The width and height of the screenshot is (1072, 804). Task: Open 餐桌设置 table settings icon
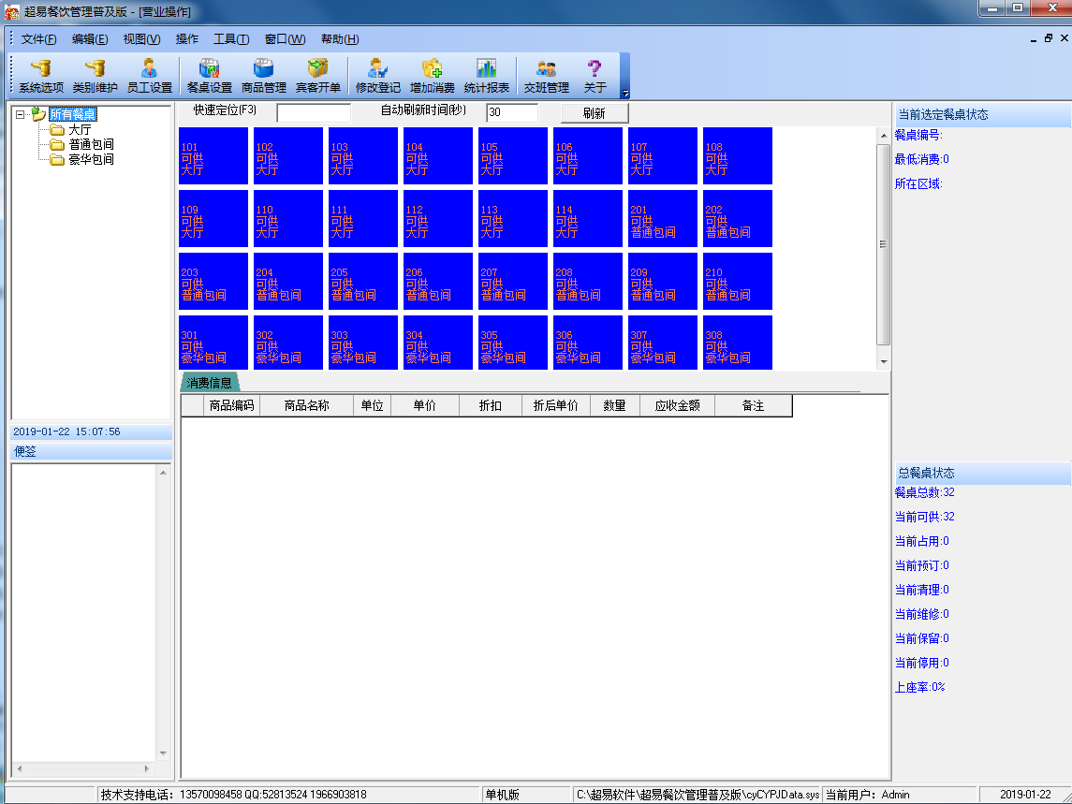(x=209, y=75)
